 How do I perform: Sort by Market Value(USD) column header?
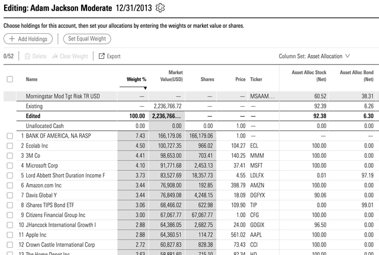coord(171,75)
